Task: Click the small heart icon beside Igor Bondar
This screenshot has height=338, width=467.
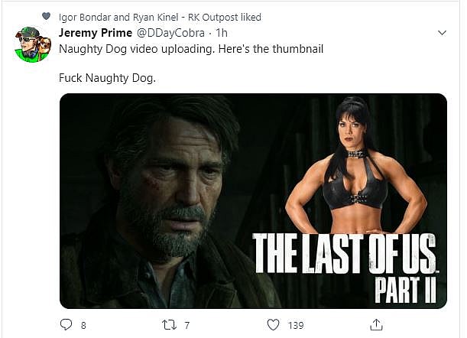Action: pyautogui.click(x=47, y=17)
